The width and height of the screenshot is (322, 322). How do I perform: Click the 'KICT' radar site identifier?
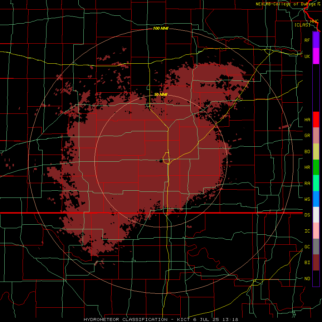183,319
